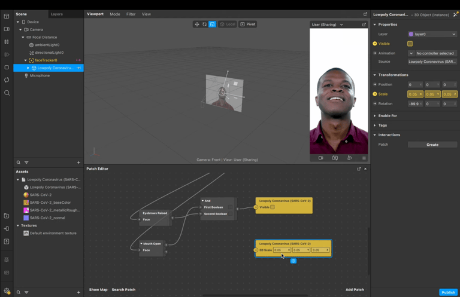460x297 pixels.
Task: Add object with plus in Scene panel
Action: [78, 163]
